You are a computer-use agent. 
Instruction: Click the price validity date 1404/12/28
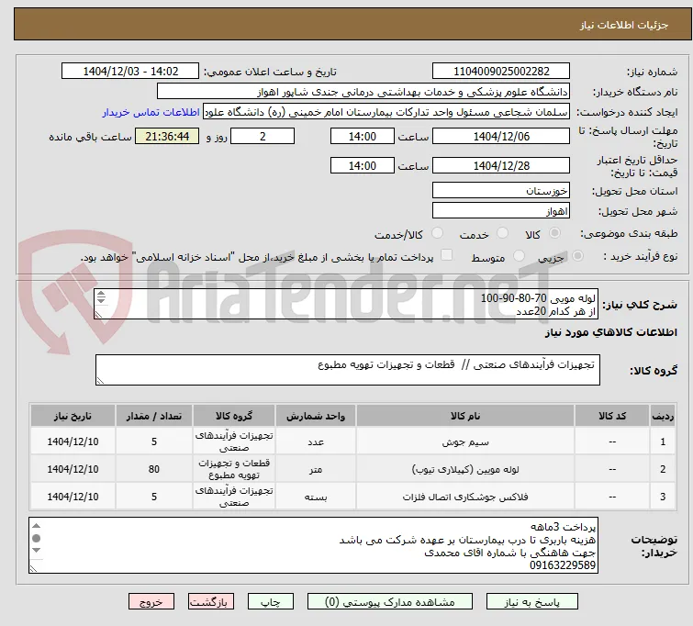tap(501, 165)
